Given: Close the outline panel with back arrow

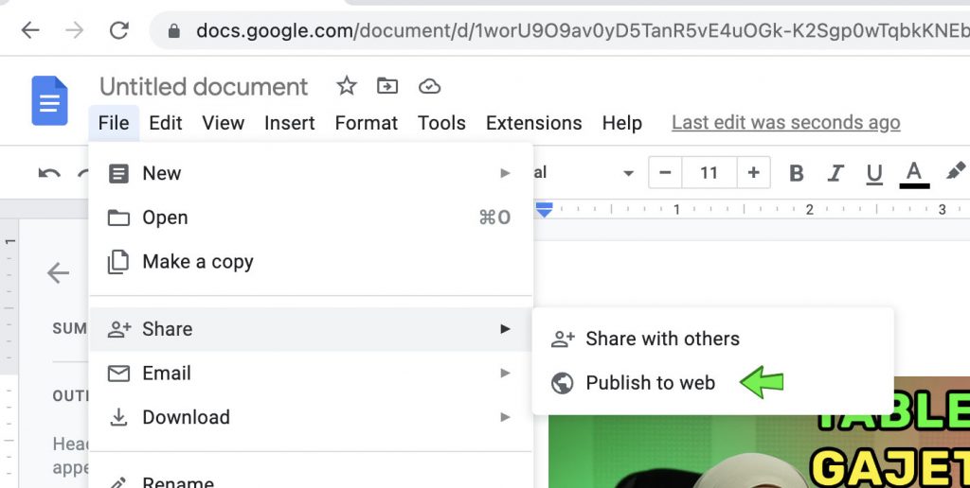Looking at the screenshot, I should (58, 272).
